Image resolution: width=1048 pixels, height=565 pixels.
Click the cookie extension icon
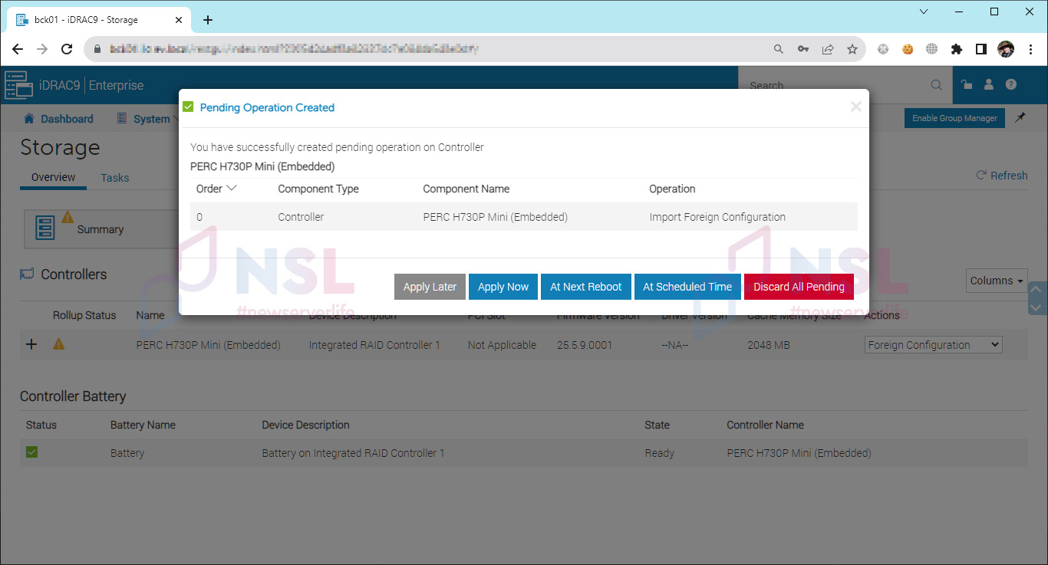pos(908,49)
